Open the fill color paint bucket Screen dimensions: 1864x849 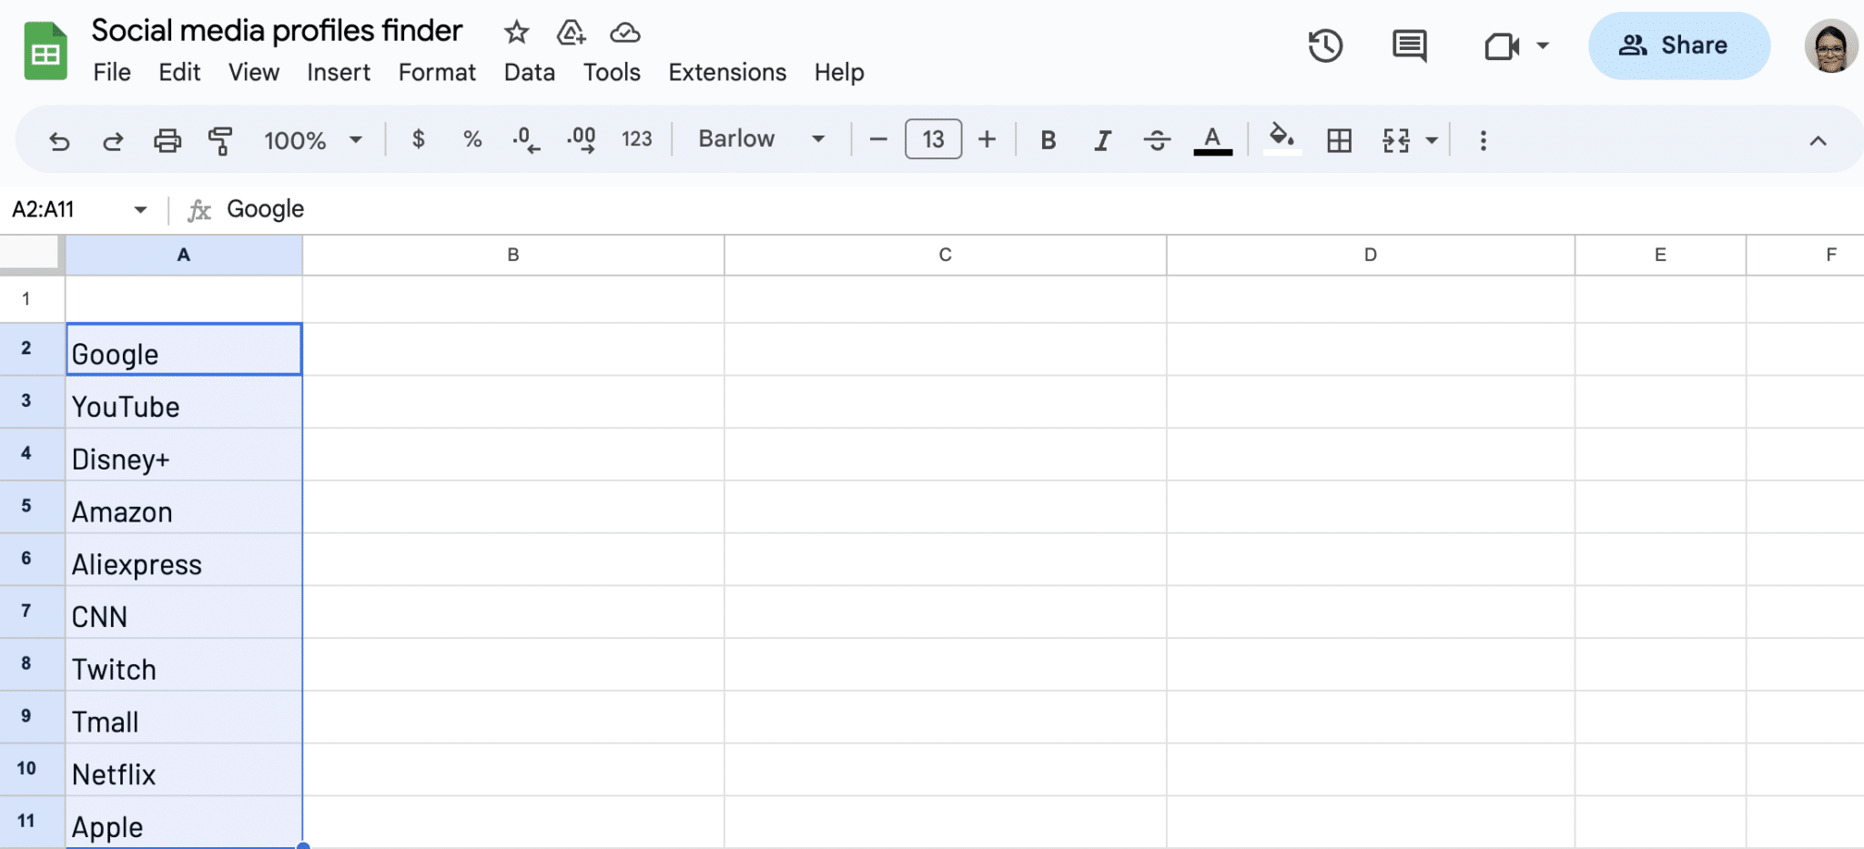coord(1281,138)
